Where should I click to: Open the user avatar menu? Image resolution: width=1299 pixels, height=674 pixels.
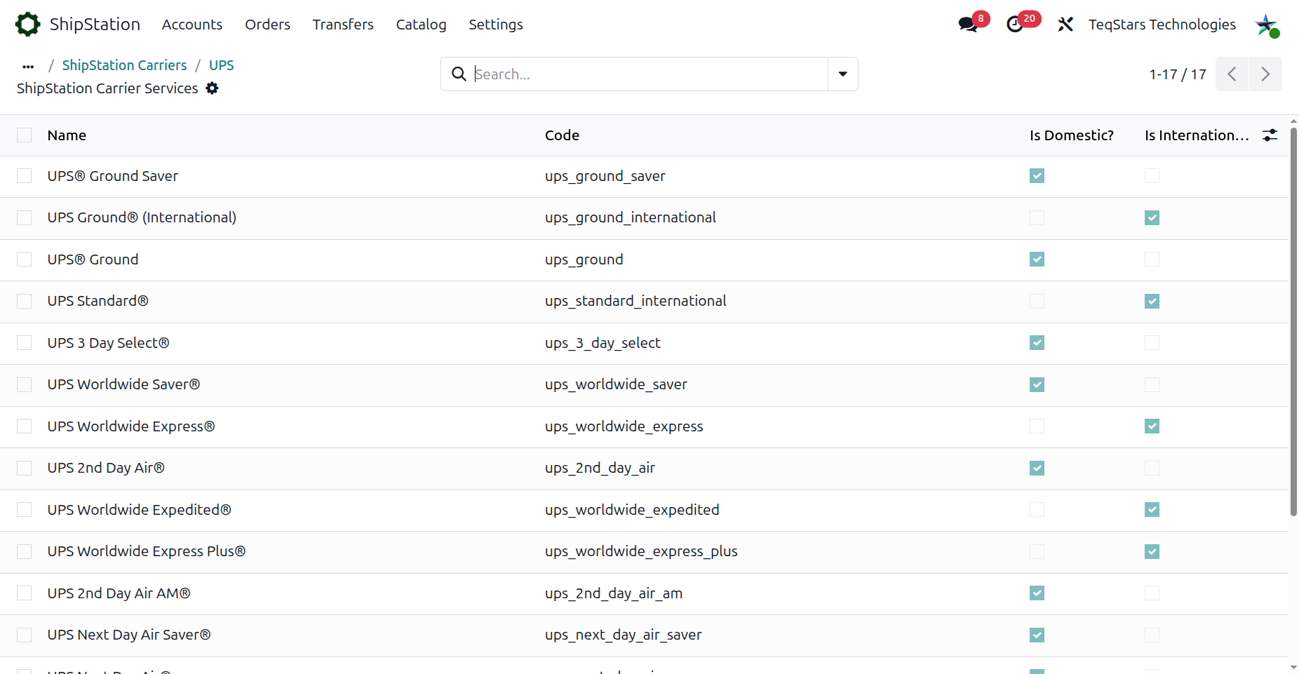(1267, 25)
